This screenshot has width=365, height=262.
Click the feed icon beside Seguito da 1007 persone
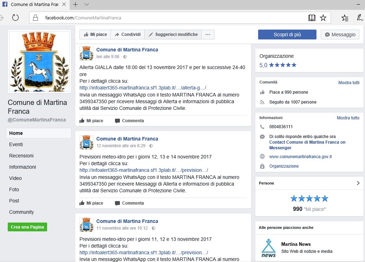point(262,102)
